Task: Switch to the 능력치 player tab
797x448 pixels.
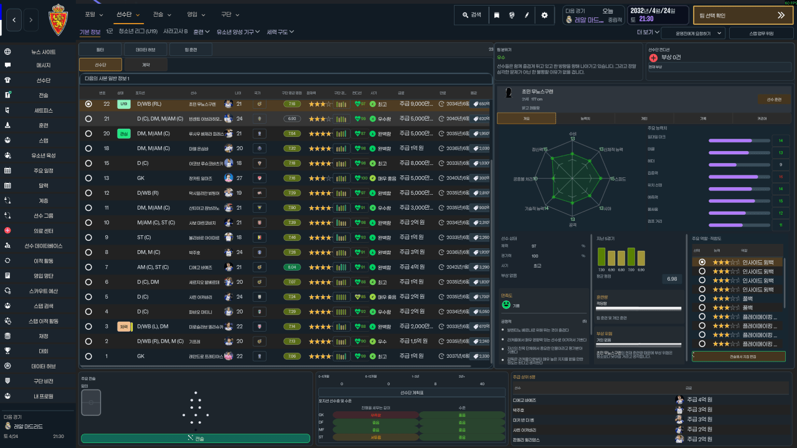Action: pos(585,118)
